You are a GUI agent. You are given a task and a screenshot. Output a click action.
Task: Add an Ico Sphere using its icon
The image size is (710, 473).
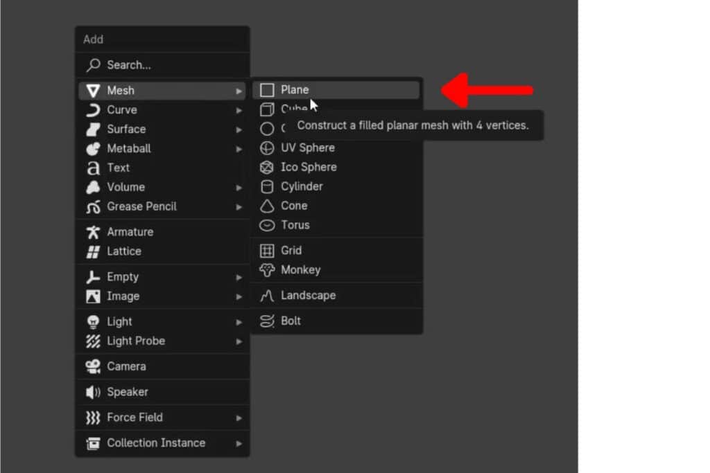pyautogui.click(x=267, y=166)
